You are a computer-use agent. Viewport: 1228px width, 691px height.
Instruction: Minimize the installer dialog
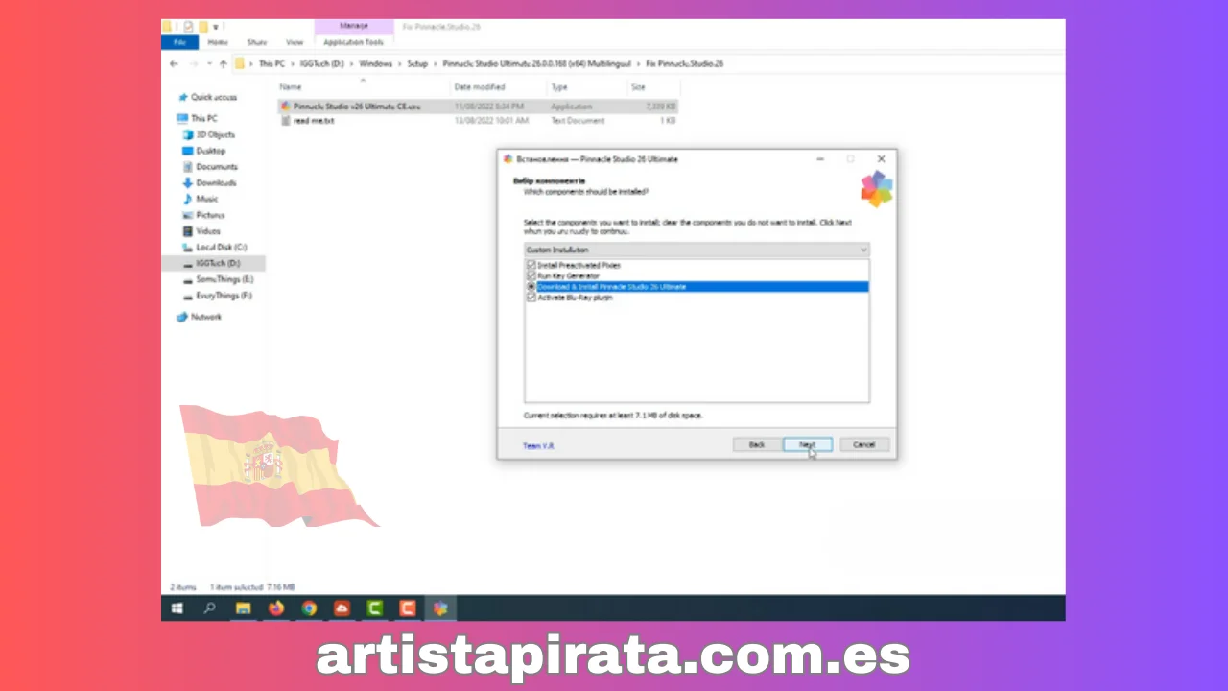pos(820,159)
